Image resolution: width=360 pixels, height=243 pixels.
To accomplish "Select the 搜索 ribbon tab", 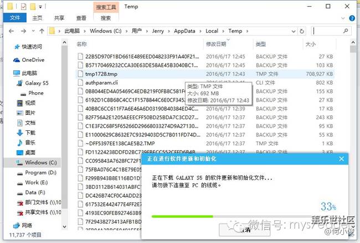I will 106,18.
